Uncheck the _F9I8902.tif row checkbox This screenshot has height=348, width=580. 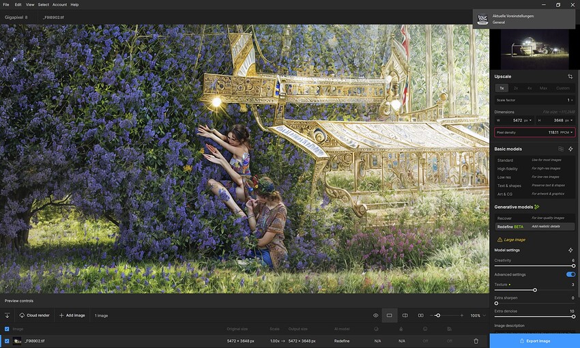click(x=7, y=341)
